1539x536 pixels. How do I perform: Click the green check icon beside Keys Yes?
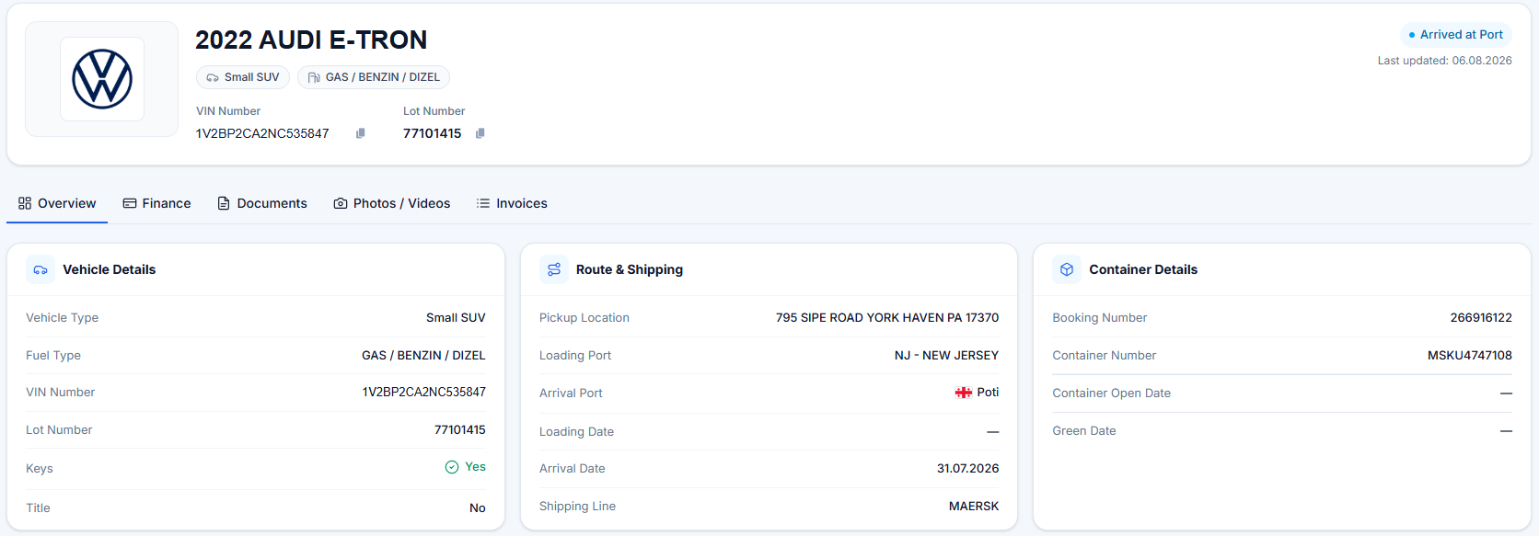pos(452,467)
